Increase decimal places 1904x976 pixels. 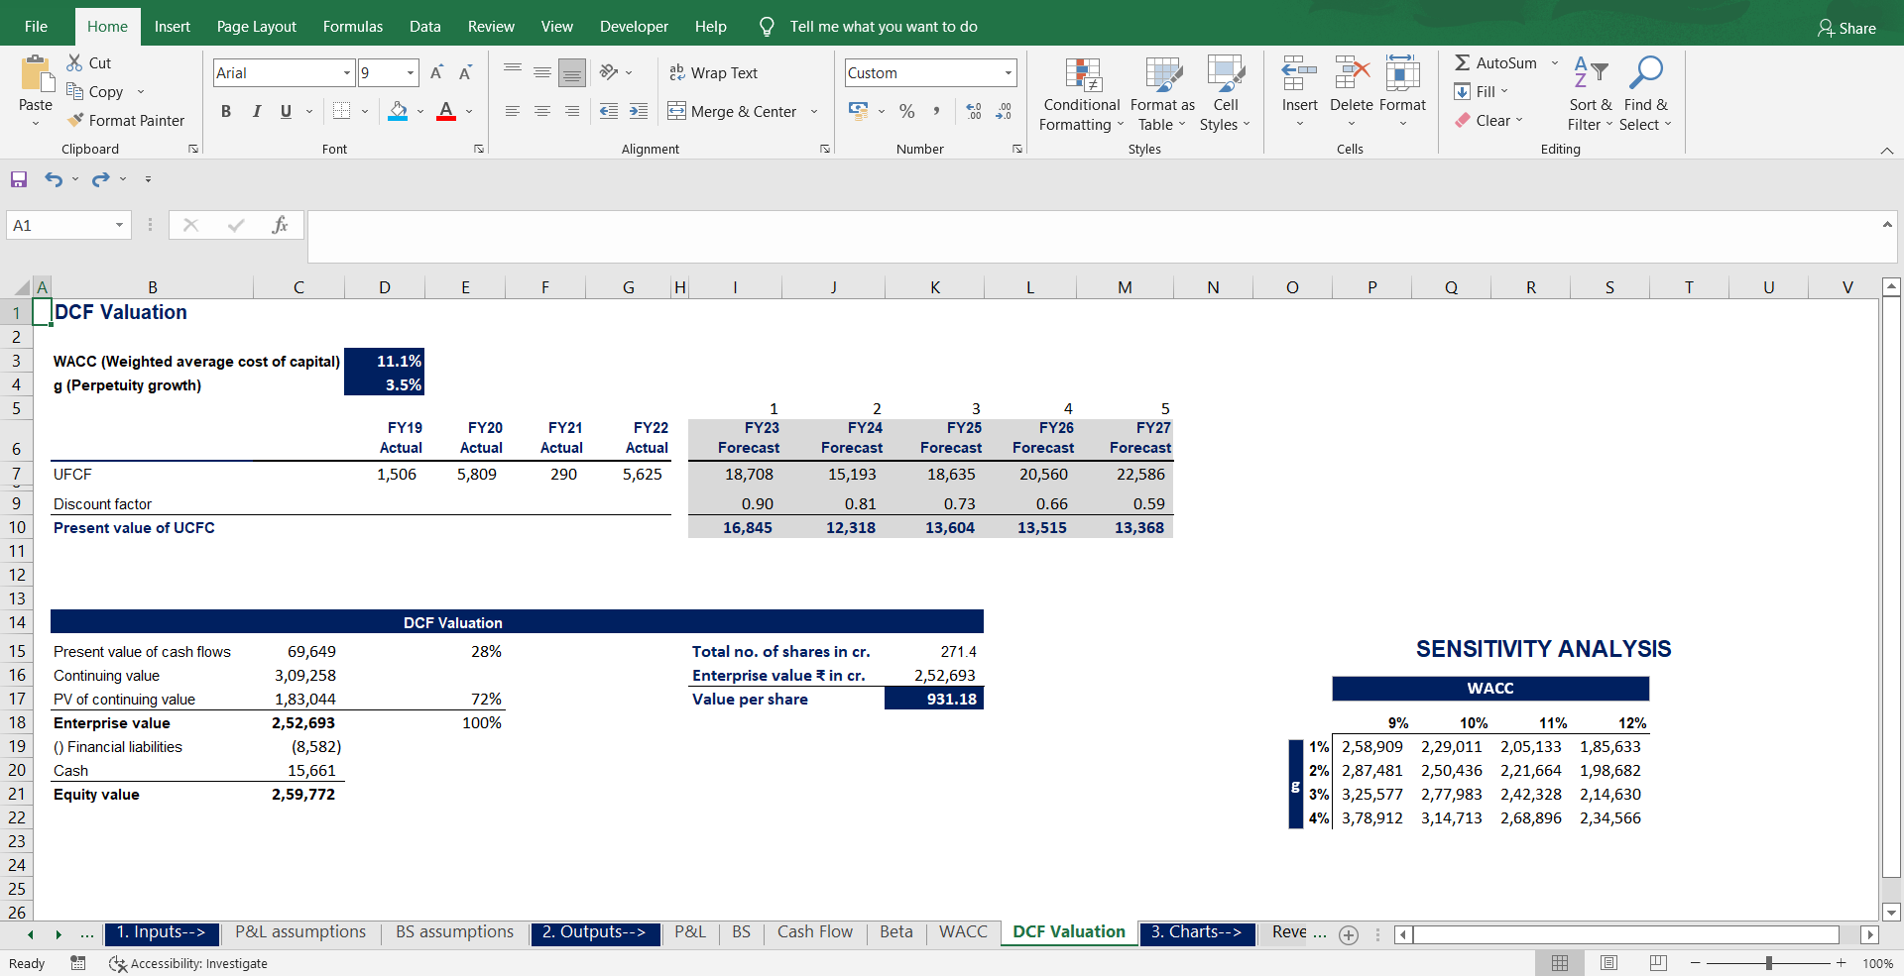(974, 111)
